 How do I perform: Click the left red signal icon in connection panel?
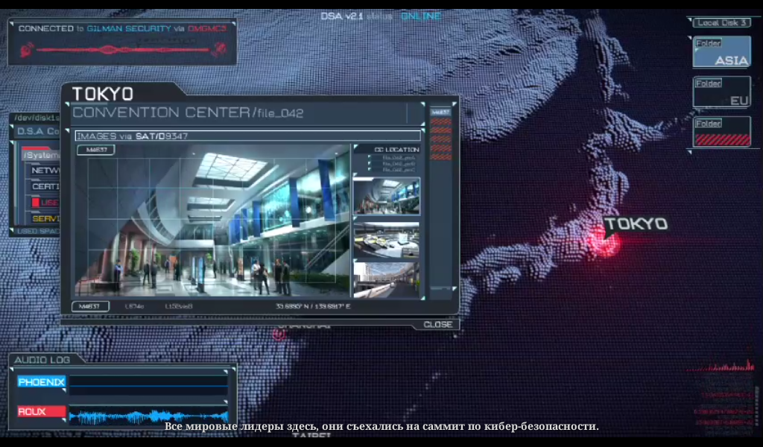27,50
